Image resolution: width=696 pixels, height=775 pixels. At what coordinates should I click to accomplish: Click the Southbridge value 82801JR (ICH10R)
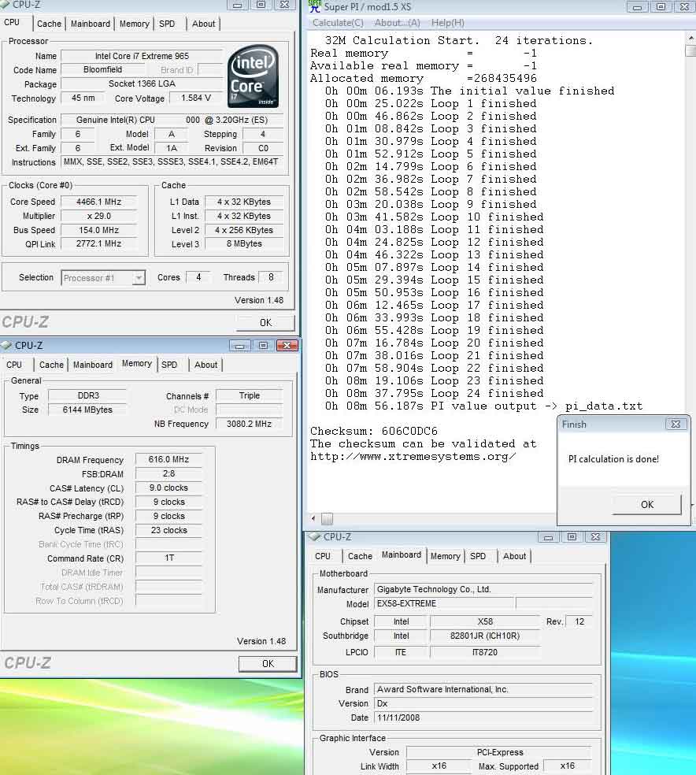484,636
